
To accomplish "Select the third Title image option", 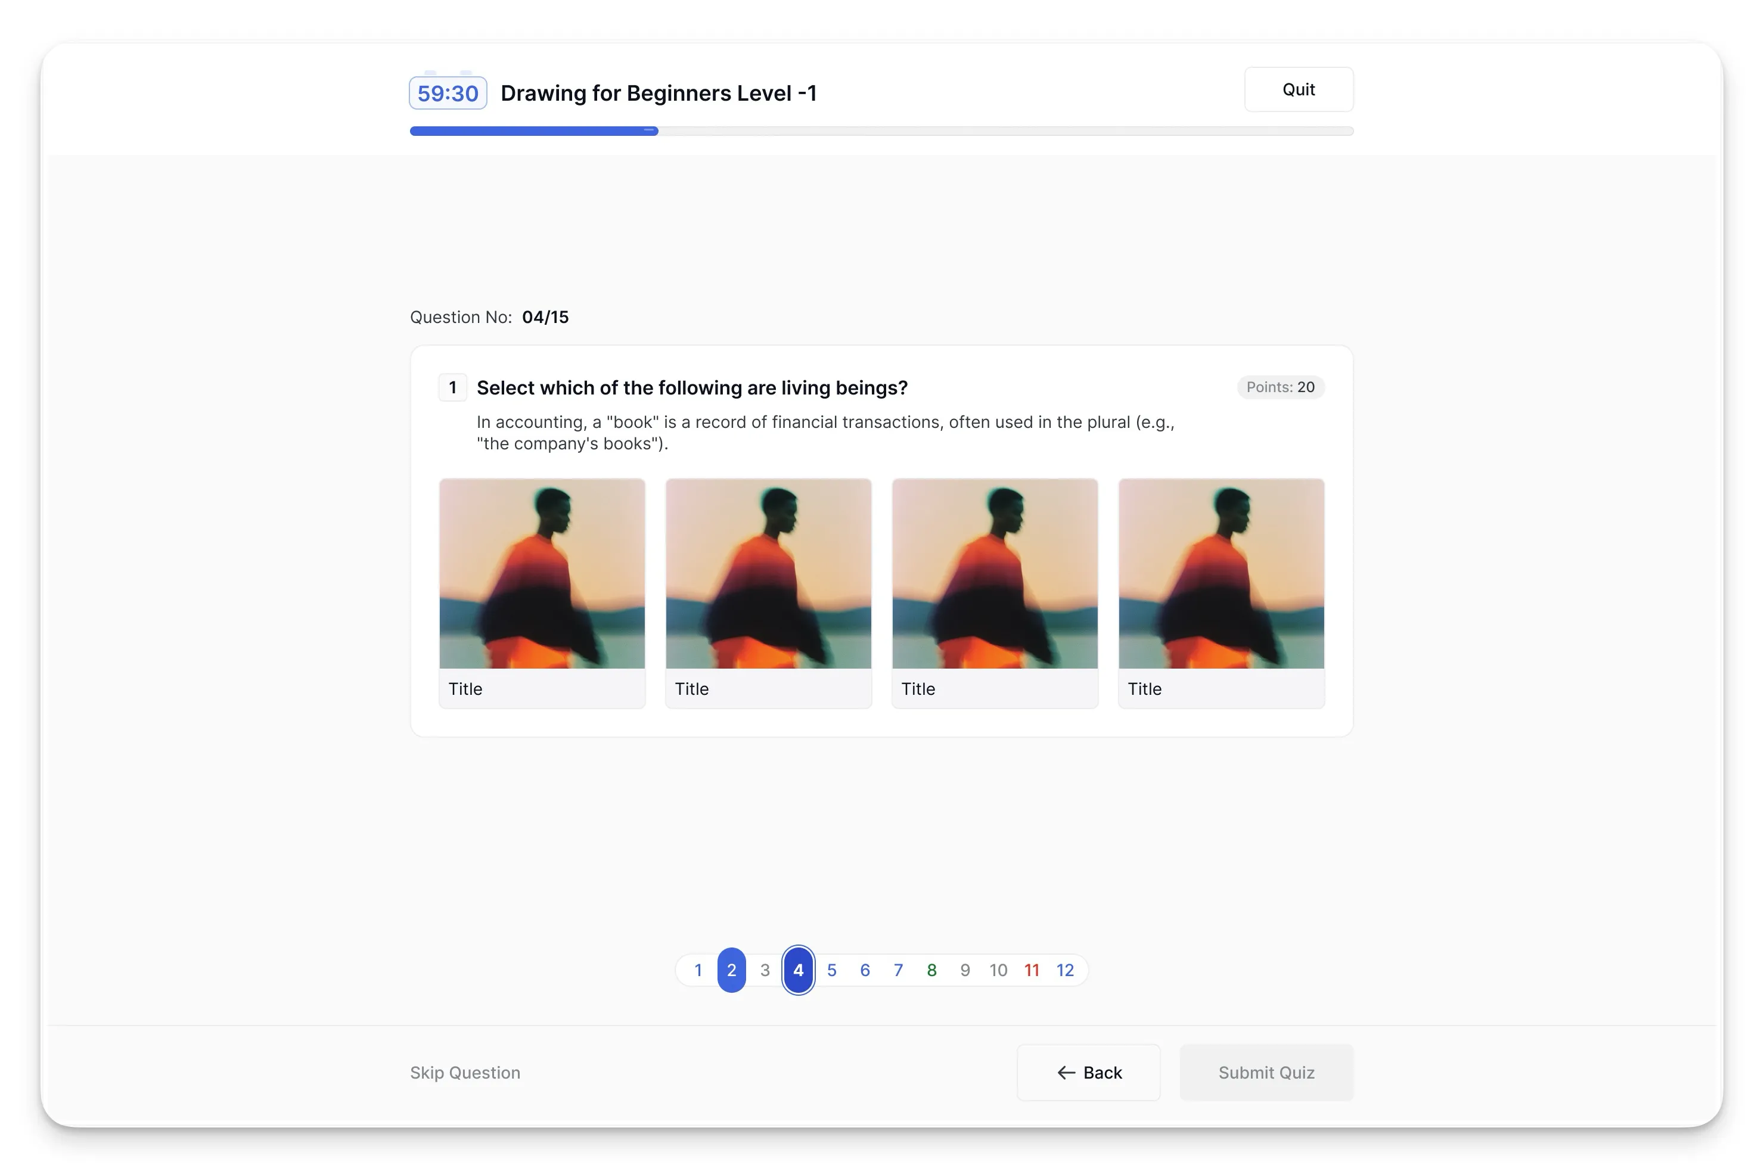I will coord(995,593).
